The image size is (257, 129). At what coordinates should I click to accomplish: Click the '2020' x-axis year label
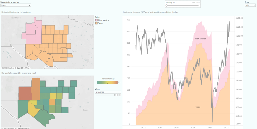click(210, 128)
